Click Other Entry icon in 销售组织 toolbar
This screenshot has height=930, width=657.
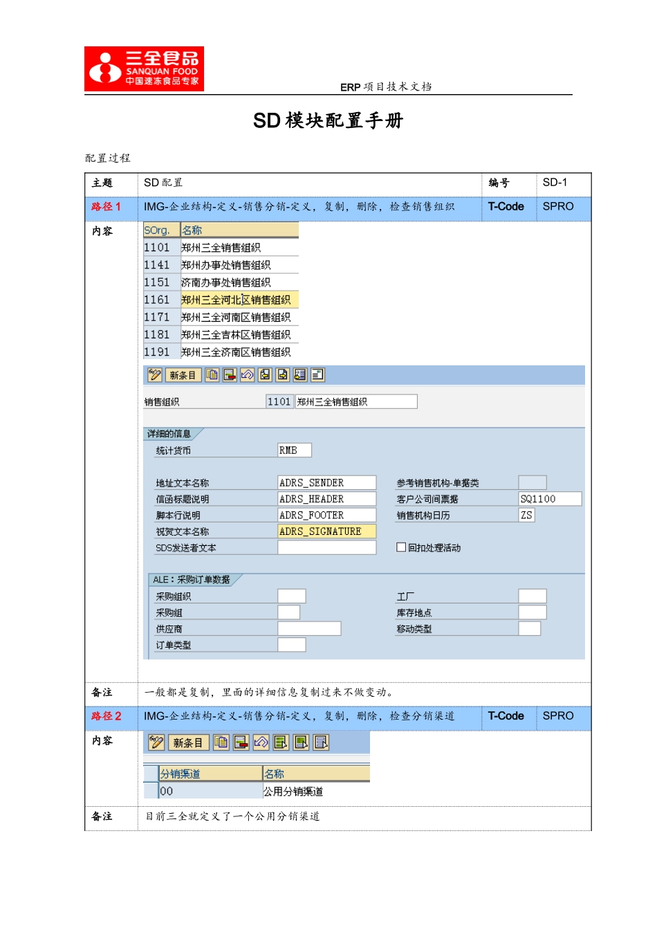300,375
